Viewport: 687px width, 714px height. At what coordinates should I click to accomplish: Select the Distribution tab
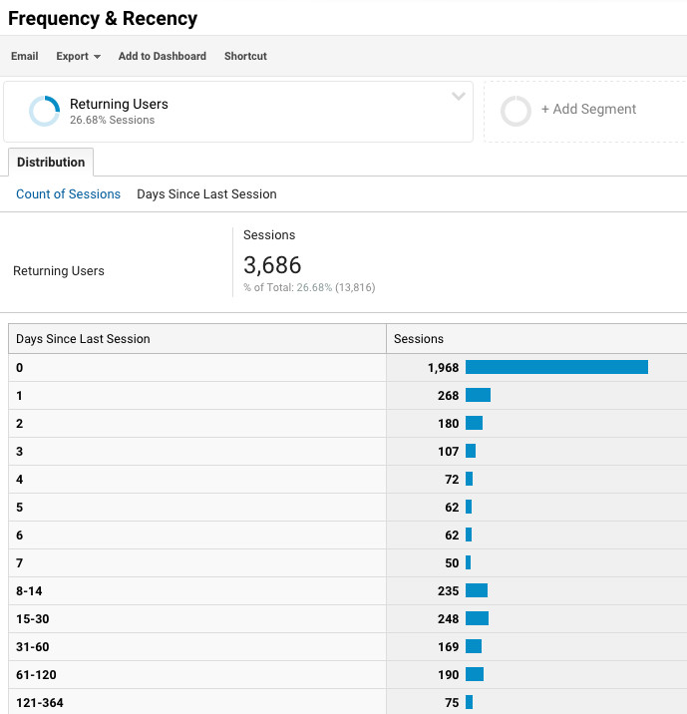click(51, 163)
